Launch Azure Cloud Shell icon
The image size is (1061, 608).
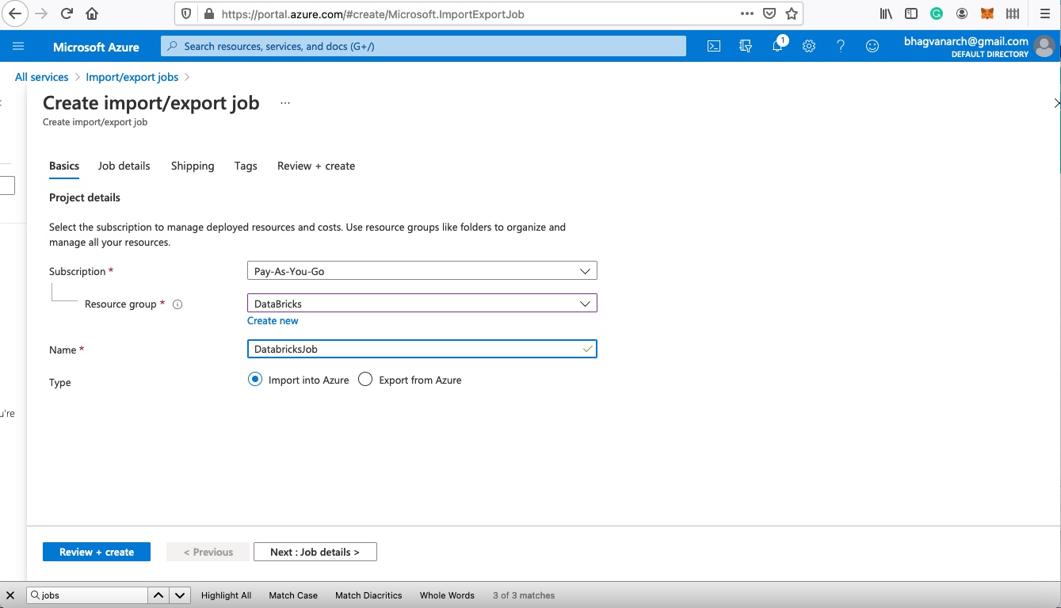pos(714,46)
